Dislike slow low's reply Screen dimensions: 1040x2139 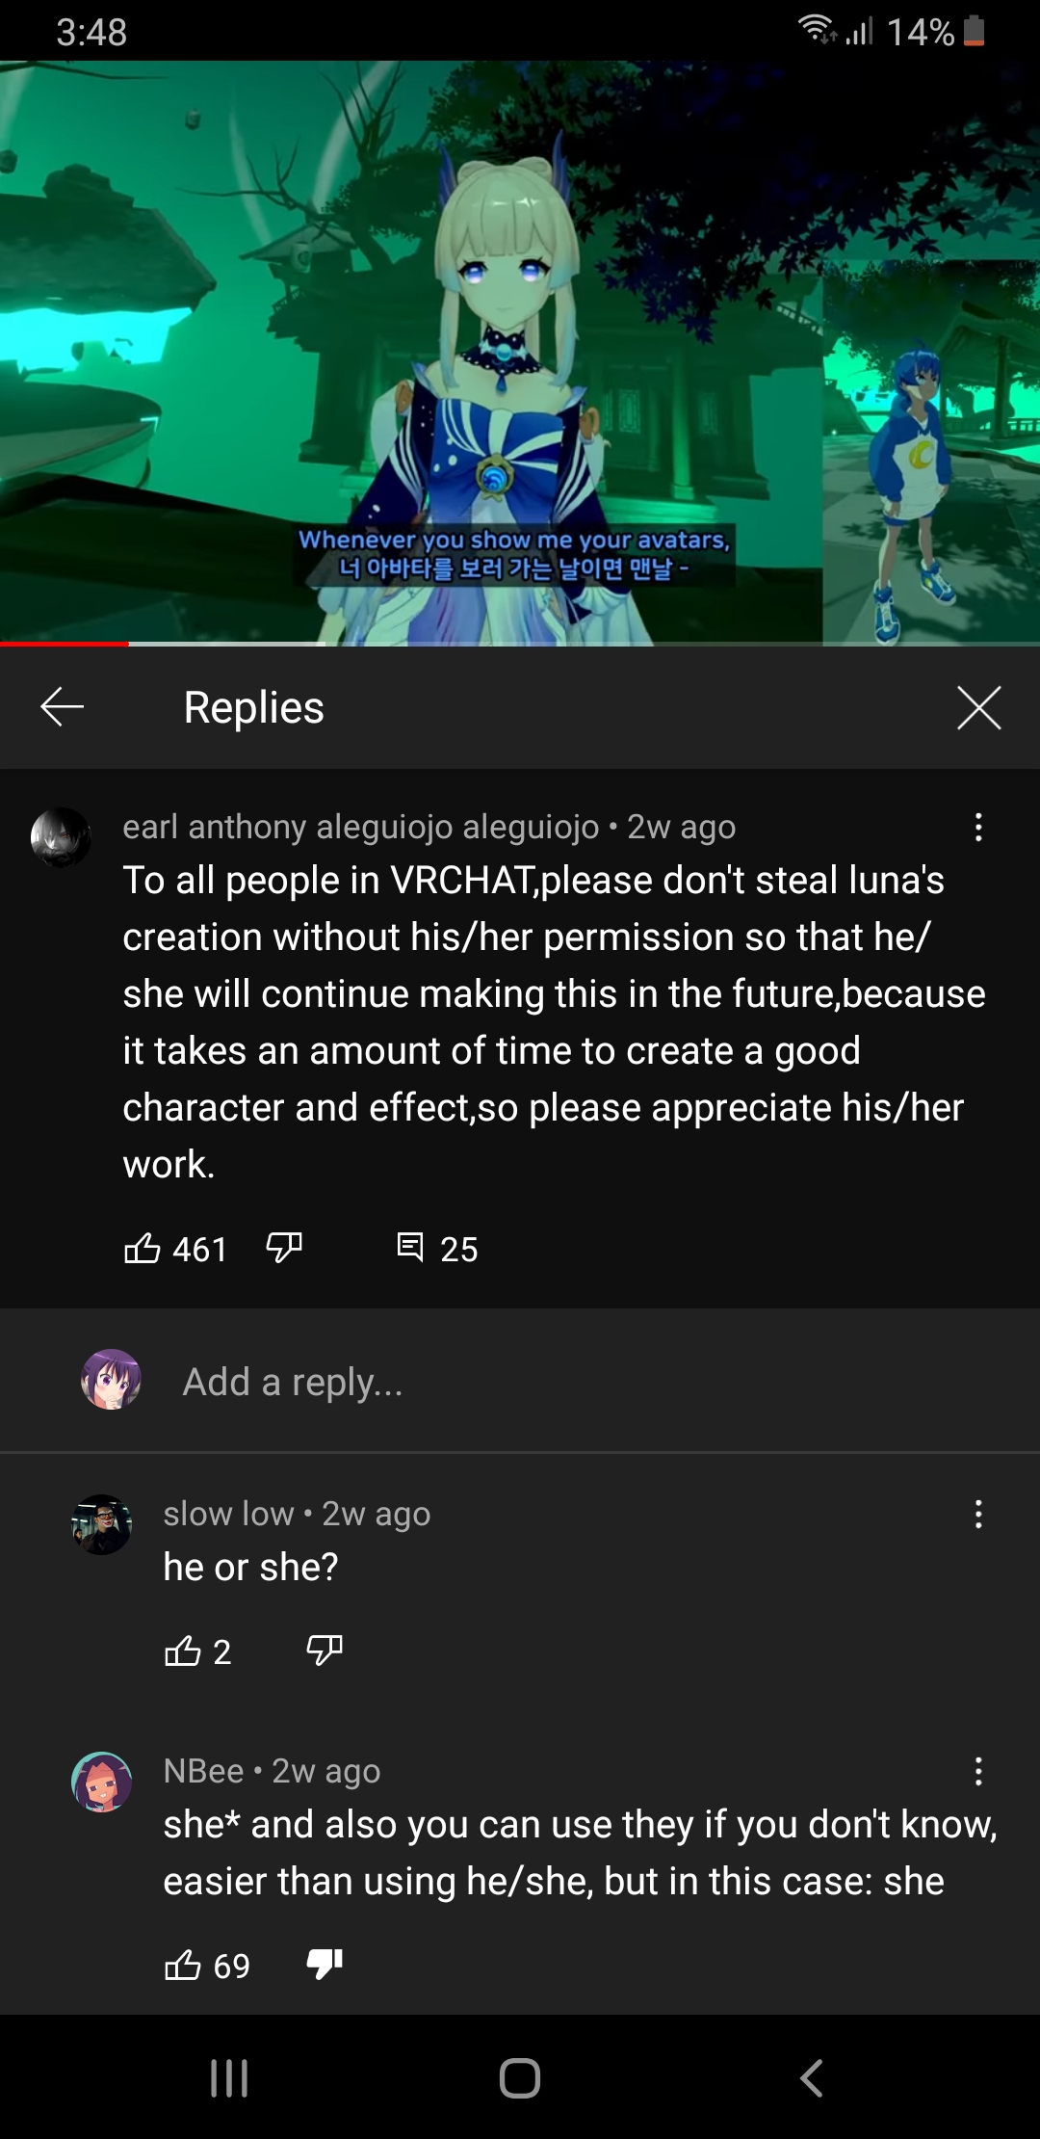tap(325, 1651)
